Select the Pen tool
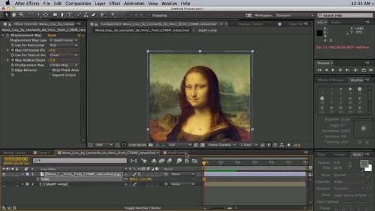This screenshot has width=375, height=211. (x=62, y=15)
